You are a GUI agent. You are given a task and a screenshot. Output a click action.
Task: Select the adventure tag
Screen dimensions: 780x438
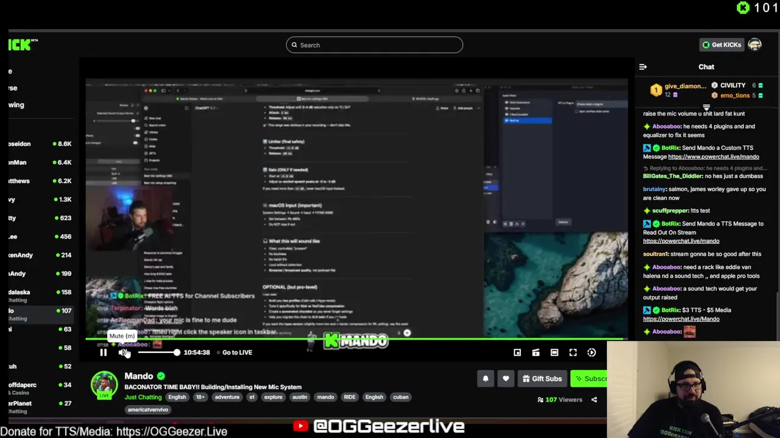[227, 397]
